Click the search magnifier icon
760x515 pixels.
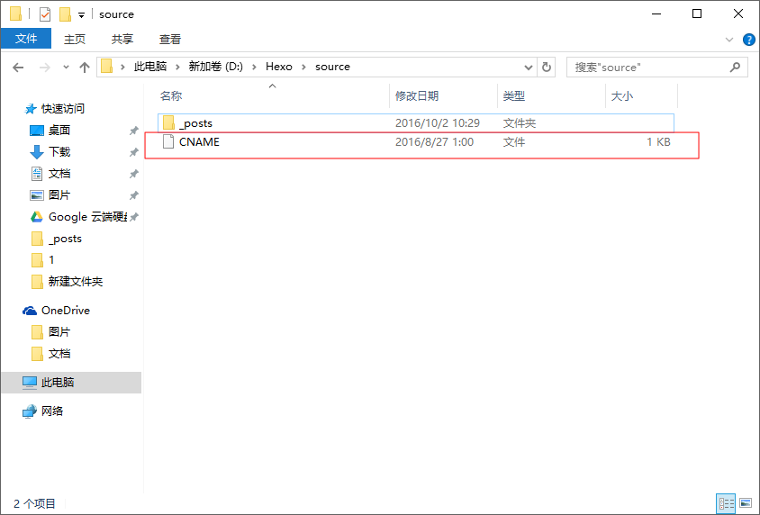735,67
